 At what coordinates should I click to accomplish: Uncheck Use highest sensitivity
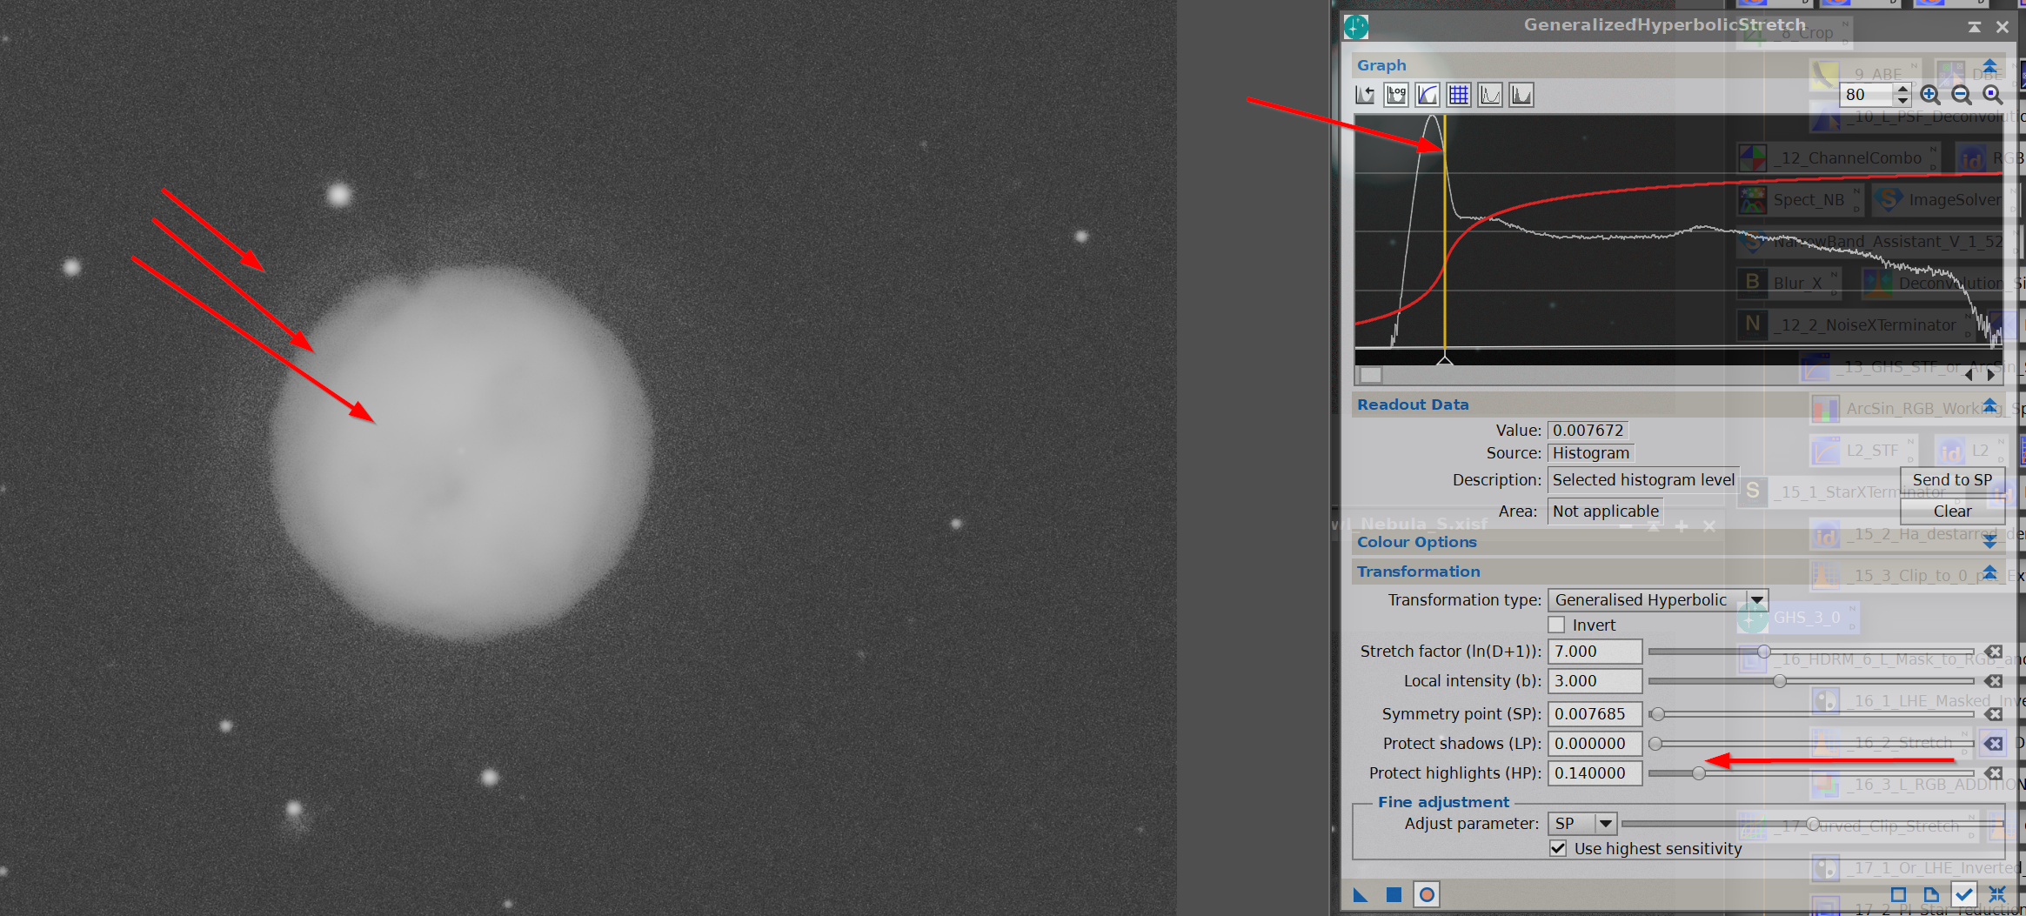tap(1558, 849)
